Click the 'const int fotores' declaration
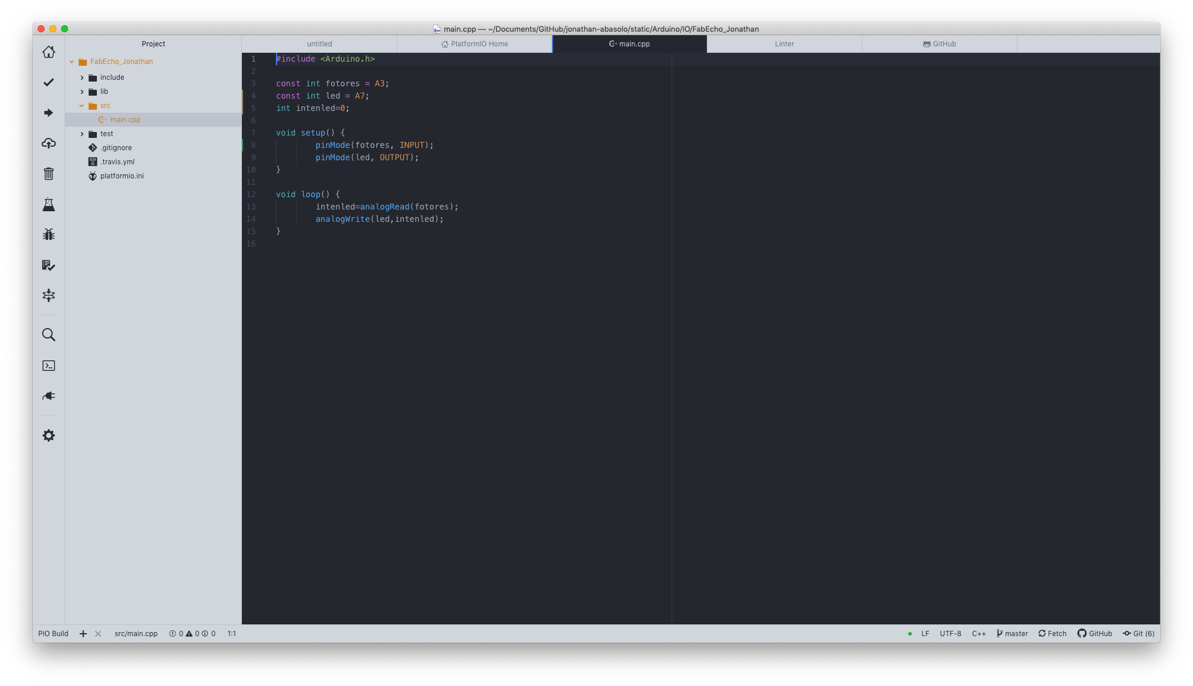Viewport: 1193px width, 686px height. pos(332,84)
